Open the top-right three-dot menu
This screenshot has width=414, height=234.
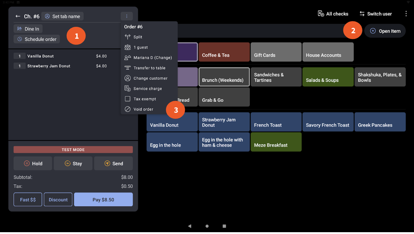pos(406,14)
